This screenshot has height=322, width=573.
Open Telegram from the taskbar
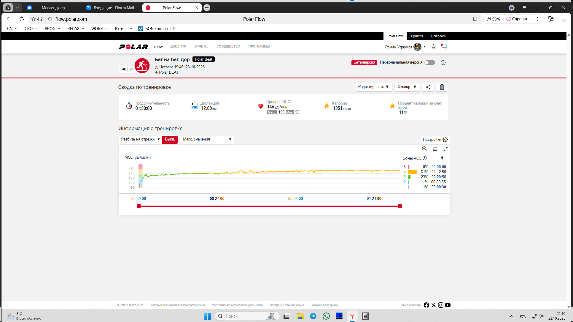click(313, 316)
